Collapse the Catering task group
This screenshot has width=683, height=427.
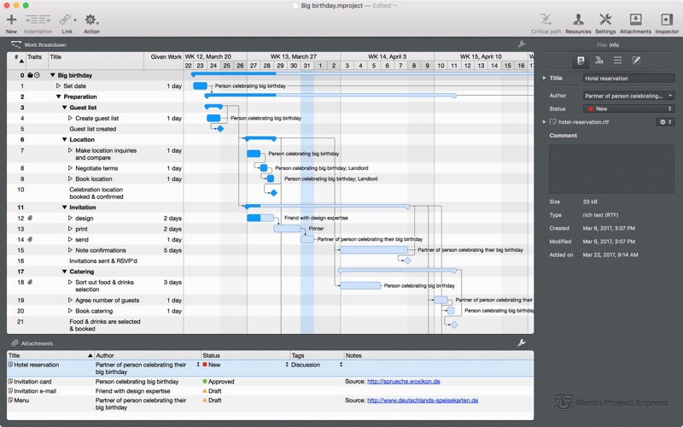65,272
